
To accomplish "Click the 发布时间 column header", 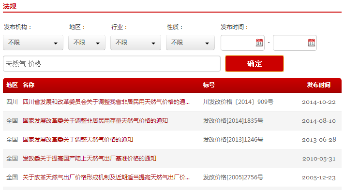I will pyautogui.click(x=318, y=85).
